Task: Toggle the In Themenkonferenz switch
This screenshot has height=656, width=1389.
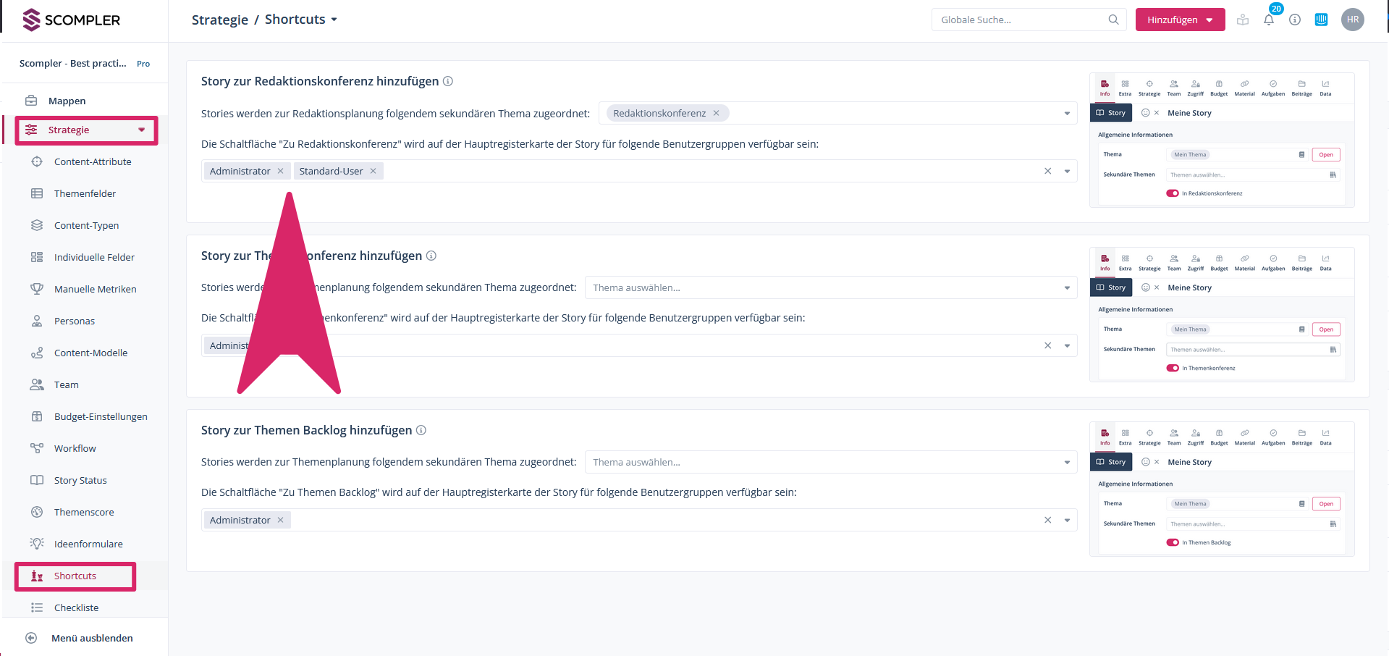Action: pos(1173,368)
